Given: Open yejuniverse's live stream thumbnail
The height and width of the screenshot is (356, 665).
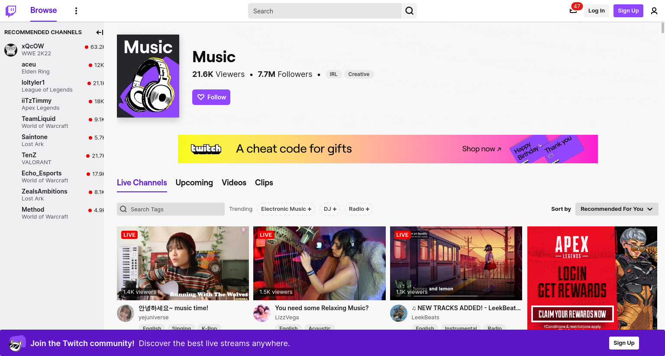Looking at the screenshot, I should tap(183, 263).
